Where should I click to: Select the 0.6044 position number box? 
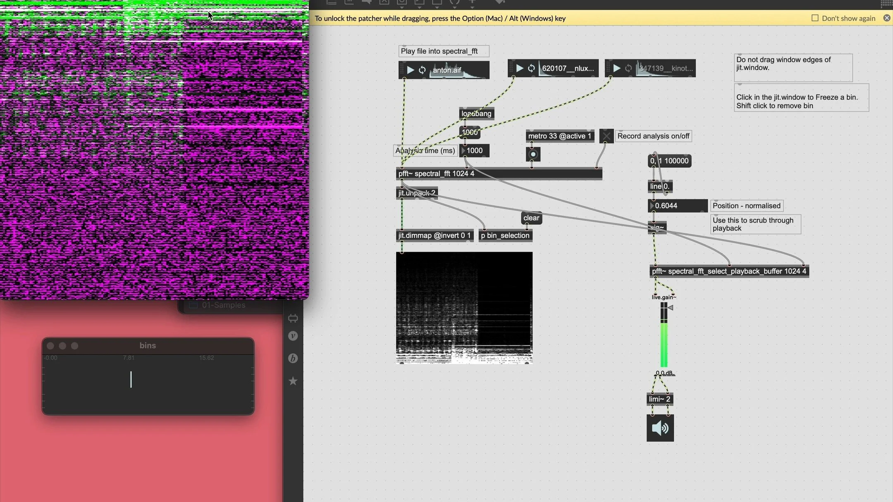[x=677, y=206]
